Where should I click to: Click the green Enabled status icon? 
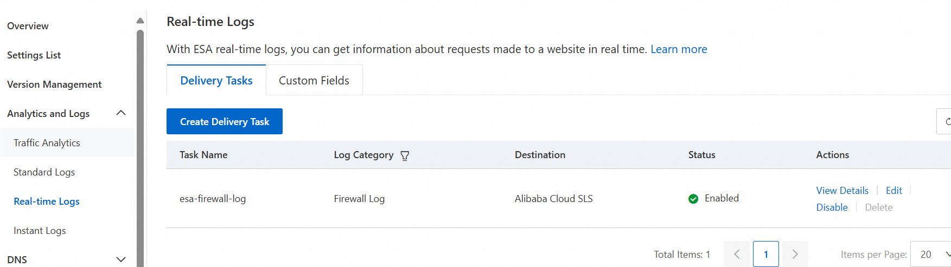[x=693, y=199]
